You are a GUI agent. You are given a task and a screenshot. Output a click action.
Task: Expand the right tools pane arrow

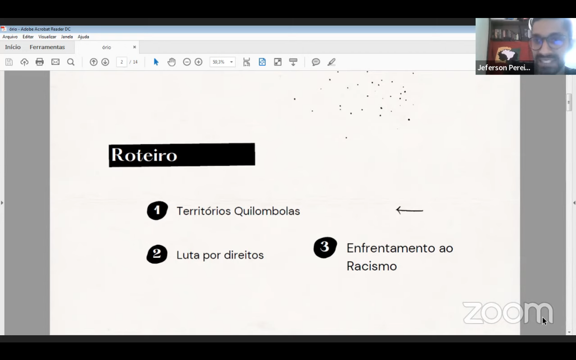(x=574, y=203)
